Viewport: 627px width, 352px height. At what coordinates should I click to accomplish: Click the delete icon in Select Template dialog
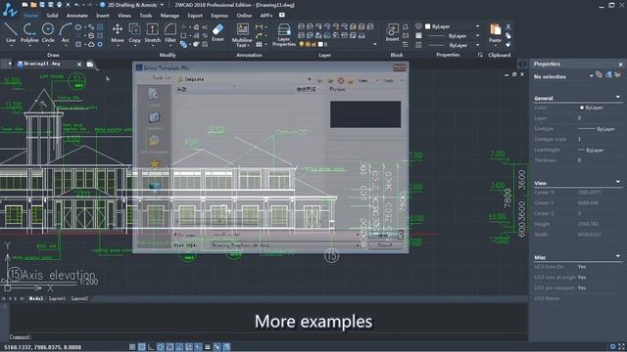click(341, 80)
